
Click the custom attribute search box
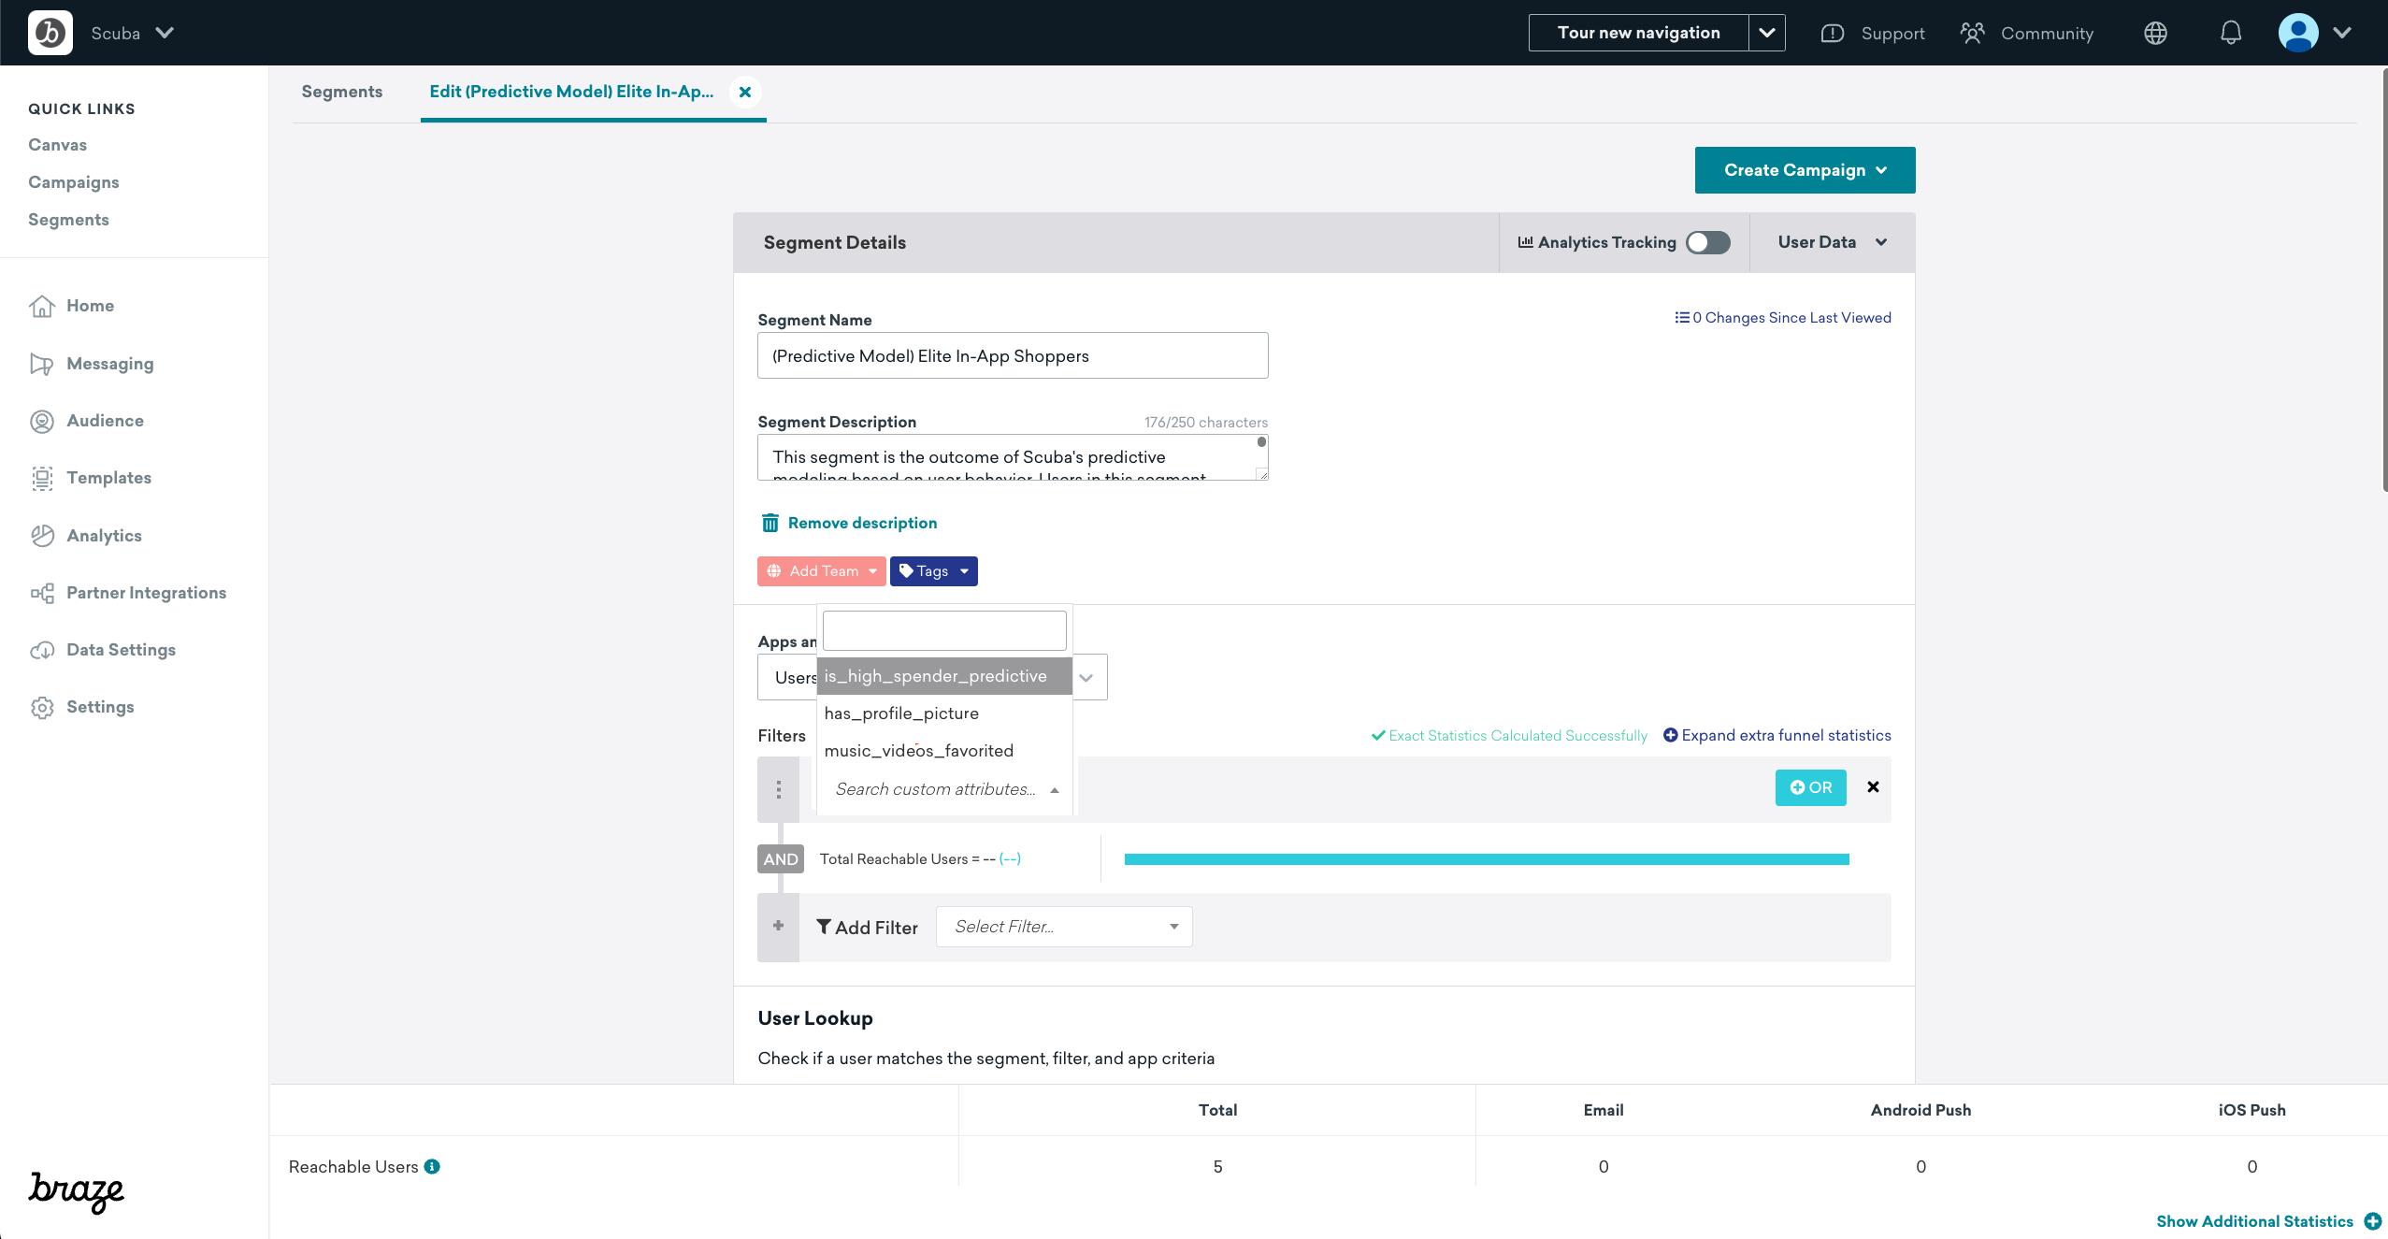point(944,630)
